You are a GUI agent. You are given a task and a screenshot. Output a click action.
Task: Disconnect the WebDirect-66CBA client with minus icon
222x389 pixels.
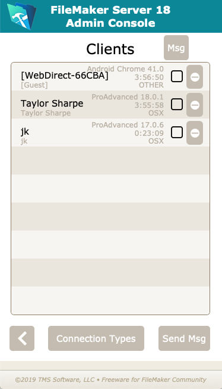(x=195, y=77)
